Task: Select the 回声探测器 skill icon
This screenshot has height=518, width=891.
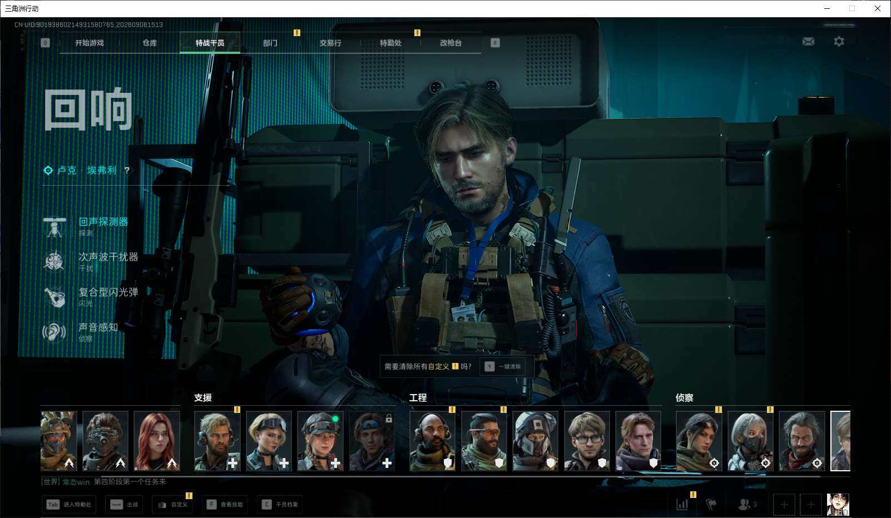Action: point(55,227)
